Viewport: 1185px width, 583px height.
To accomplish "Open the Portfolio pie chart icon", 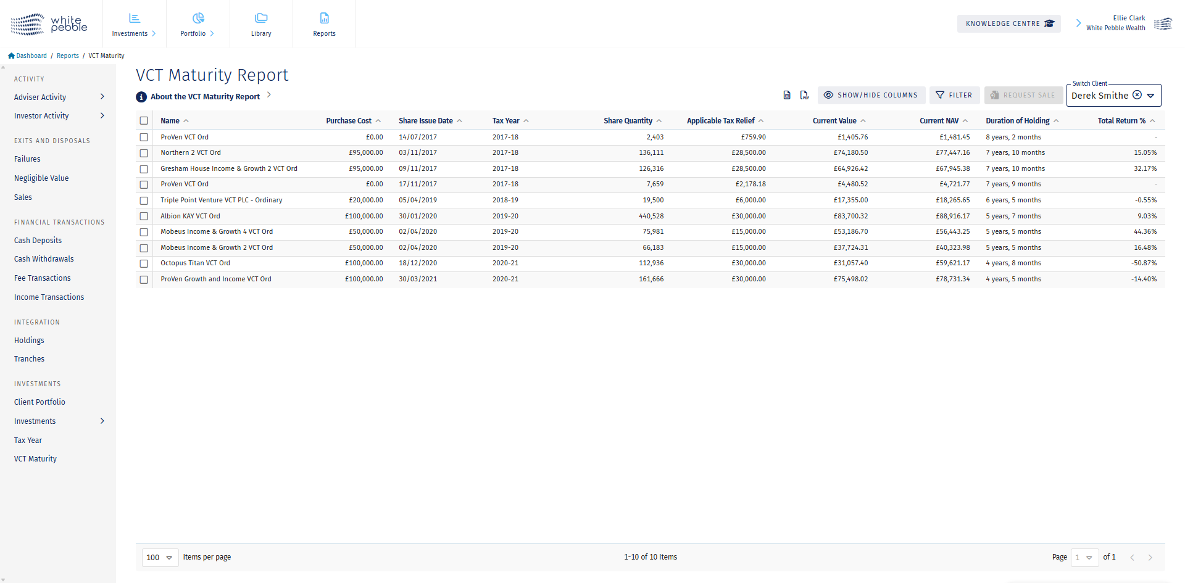I will (x=197, y=19).
